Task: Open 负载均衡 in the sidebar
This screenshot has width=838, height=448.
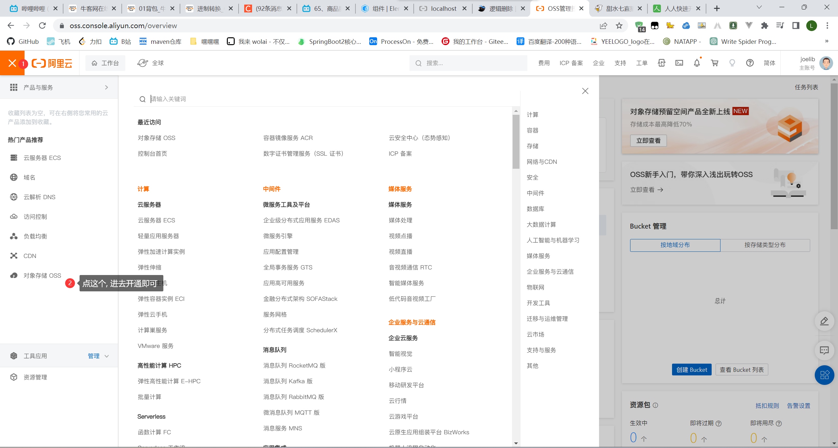Action: coord(35,236)
